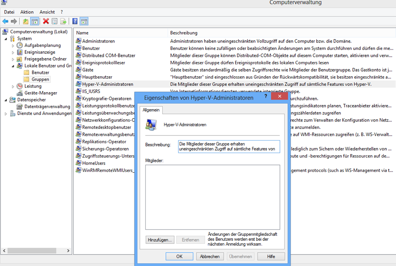Select Computerverwaltung (Lokal) root node
396x266 pixels.
tap(39, 32)
